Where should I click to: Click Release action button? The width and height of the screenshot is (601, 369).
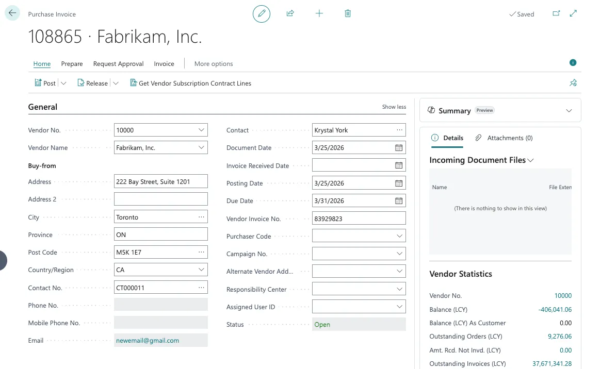point(93,83)
